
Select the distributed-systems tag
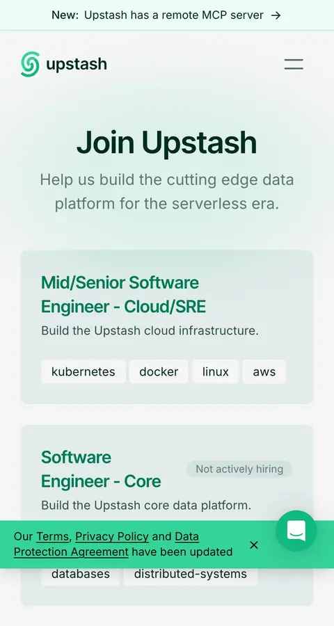(190, 574)
